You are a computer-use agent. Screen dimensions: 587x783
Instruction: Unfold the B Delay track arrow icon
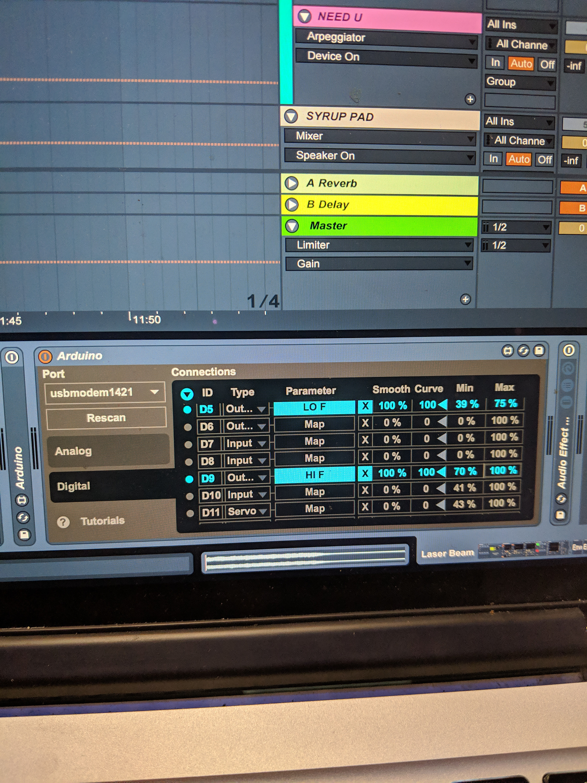tap(292, 205)
